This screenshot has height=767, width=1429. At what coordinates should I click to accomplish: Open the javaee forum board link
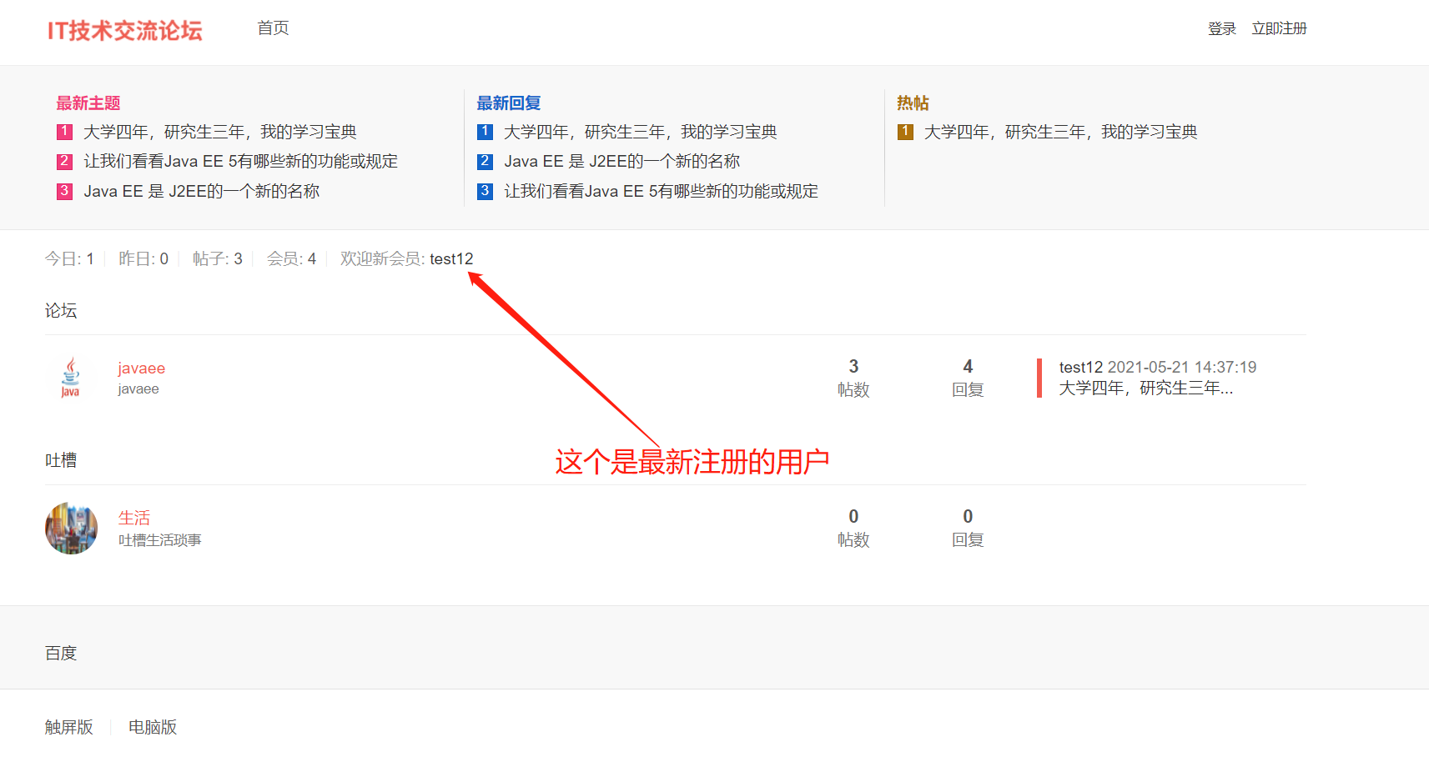click(141, 368)
